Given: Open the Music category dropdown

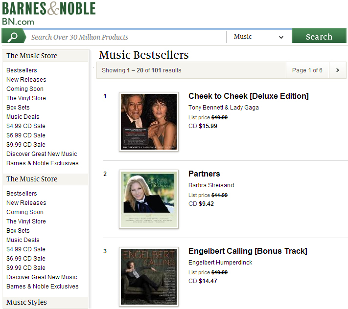Looking at the screenshot, I should tap(259, 37).
